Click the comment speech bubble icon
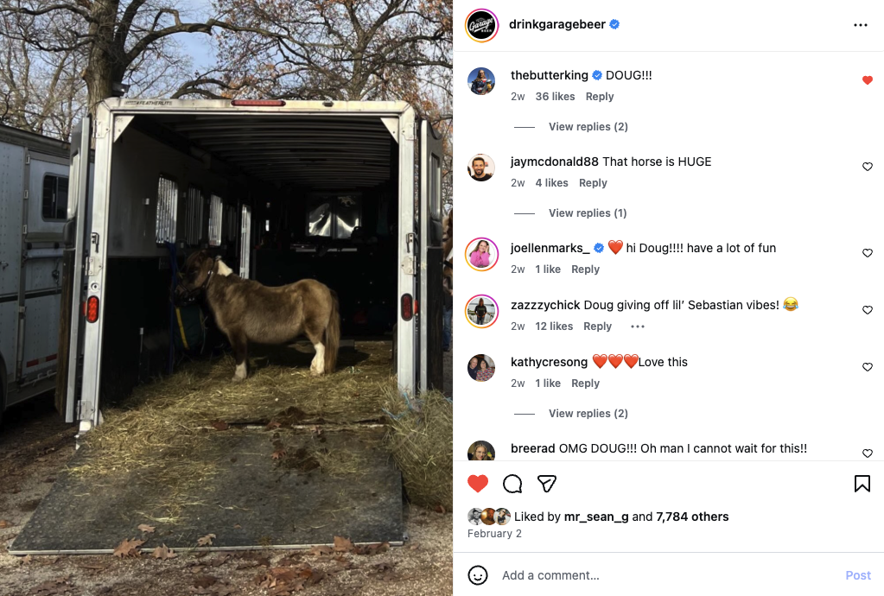 512,484
